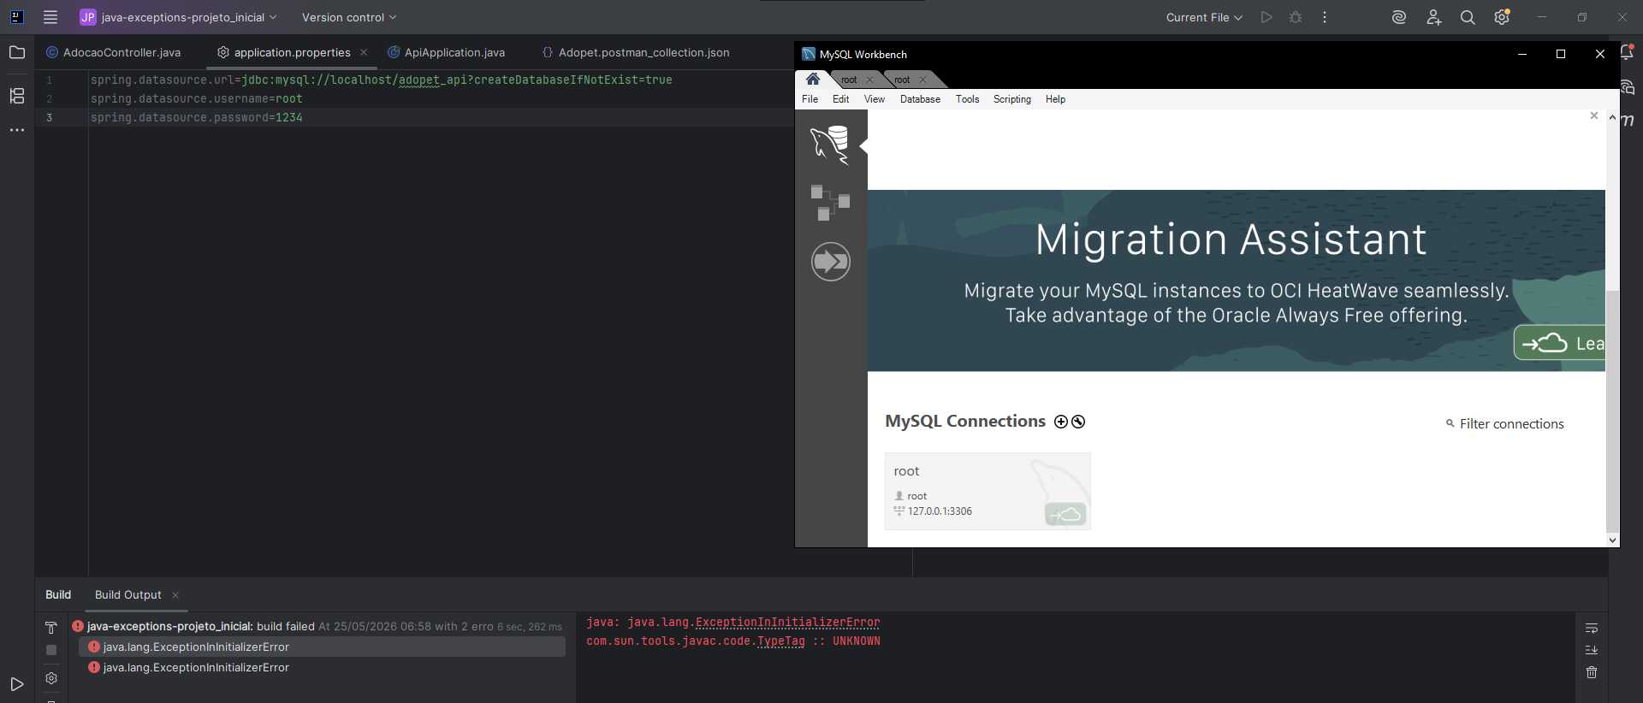Image resolution: width=1643 pixels, height=703 pixels.
Task: Select the Build Output tab
Action: tap(128, 594)
